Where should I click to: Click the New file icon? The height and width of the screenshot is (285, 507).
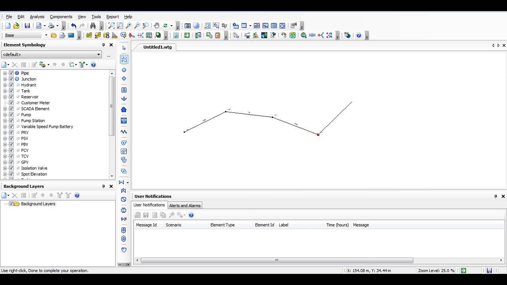click(x=8, y=26)
